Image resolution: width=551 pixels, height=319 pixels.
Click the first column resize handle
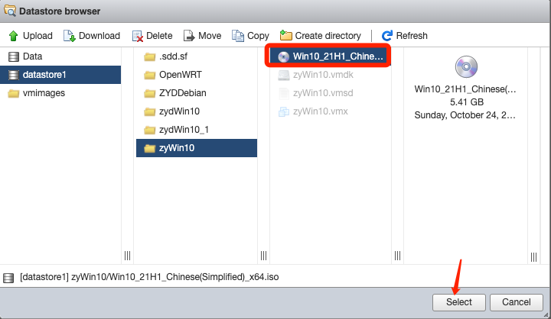click(x=127, y=256)
